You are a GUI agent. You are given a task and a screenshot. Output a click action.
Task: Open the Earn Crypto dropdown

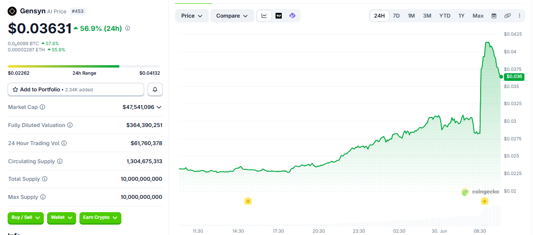(x=100, y=217)
